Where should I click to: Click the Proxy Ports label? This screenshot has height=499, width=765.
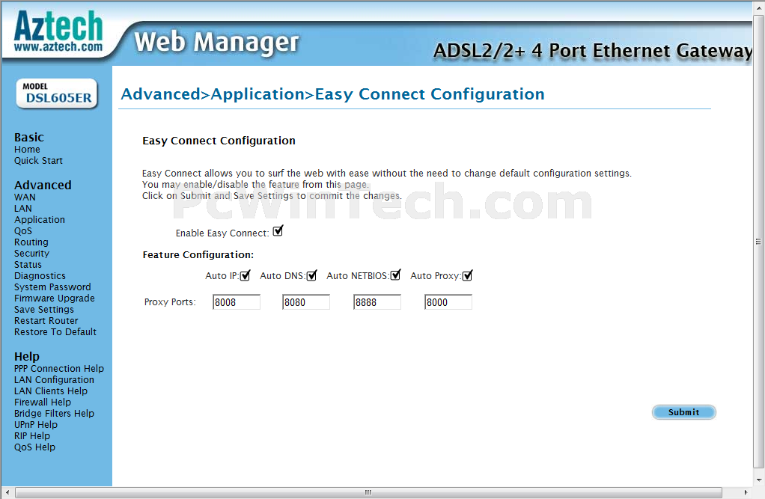[170, 302]
